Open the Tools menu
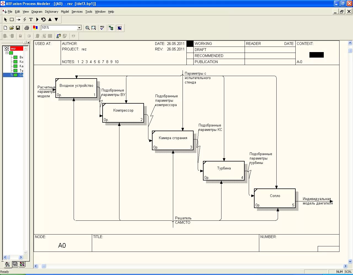The width and height of the screenshot is (353, 275). pos(89,12)
